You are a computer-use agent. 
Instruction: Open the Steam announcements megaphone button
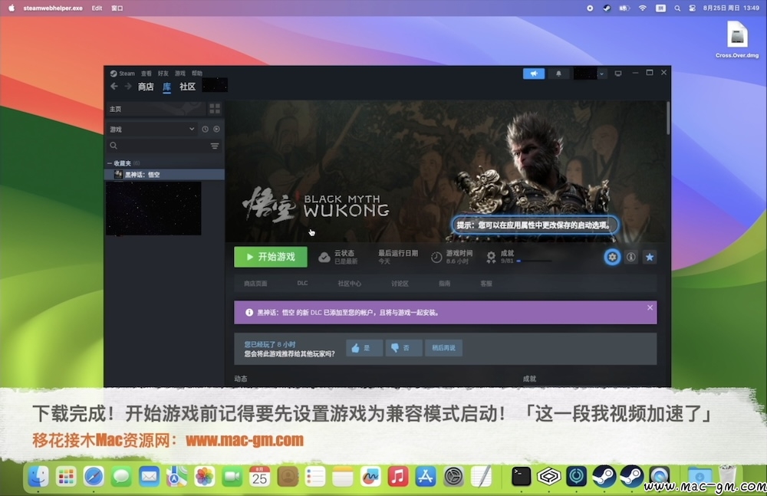[534, 74]
